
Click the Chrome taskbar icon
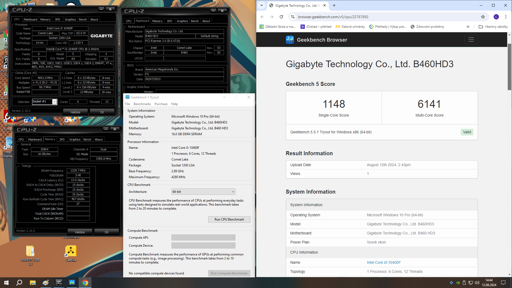(85, 283)
